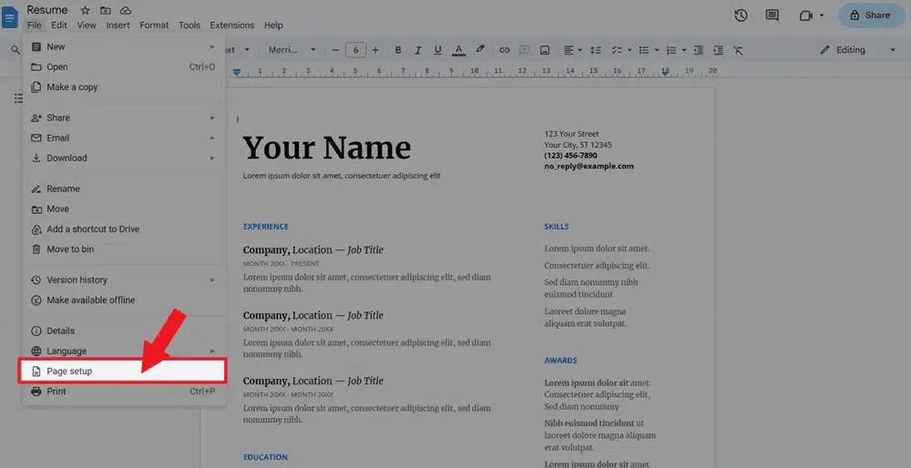Click the move to folder icon
Viewport: 911px width, 468px height.
click(105, 10)
